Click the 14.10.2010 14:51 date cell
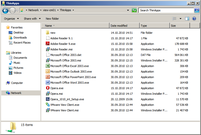201x135 pixels. 122,33
